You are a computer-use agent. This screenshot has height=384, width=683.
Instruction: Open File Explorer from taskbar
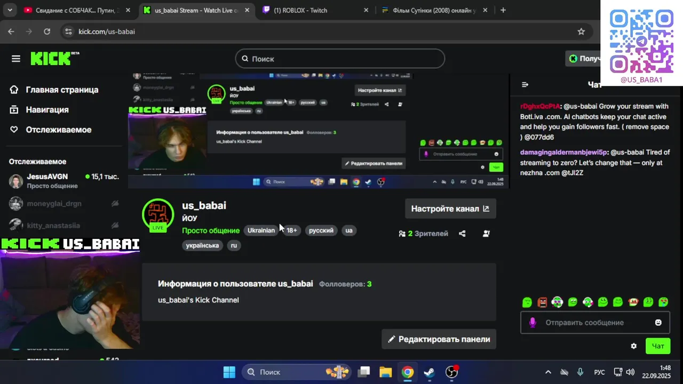pyautogui.click(x=385, y=372)
